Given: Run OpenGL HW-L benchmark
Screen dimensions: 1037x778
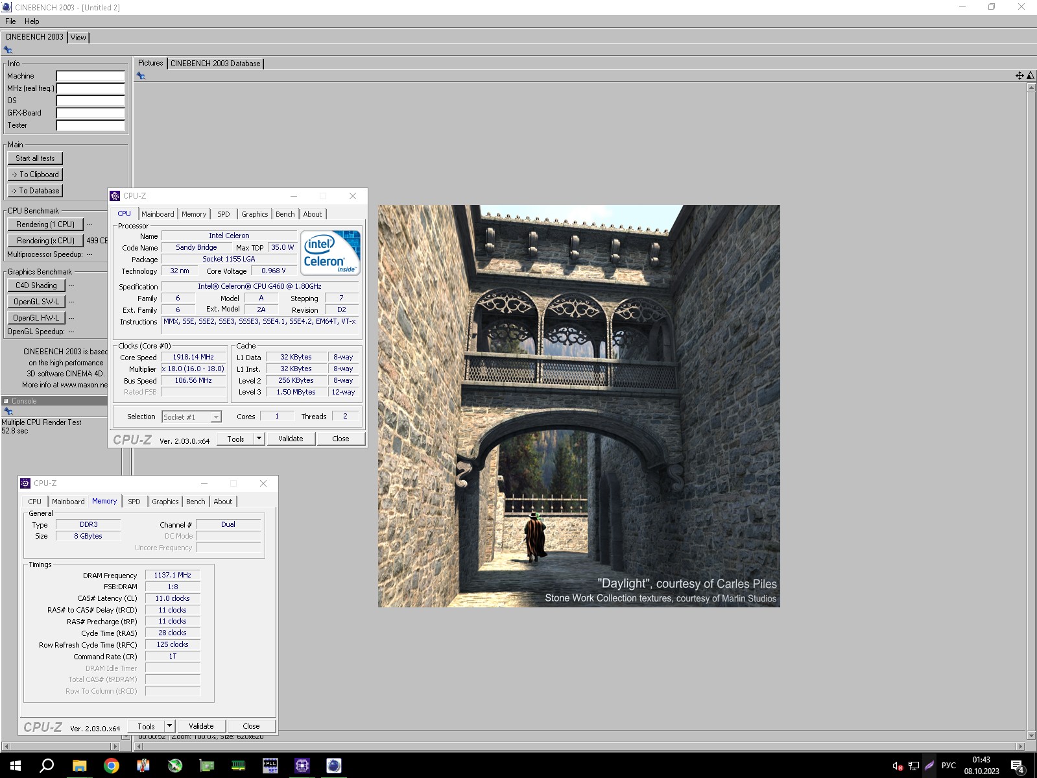Looking at the screenshot, I should point(36,318).
